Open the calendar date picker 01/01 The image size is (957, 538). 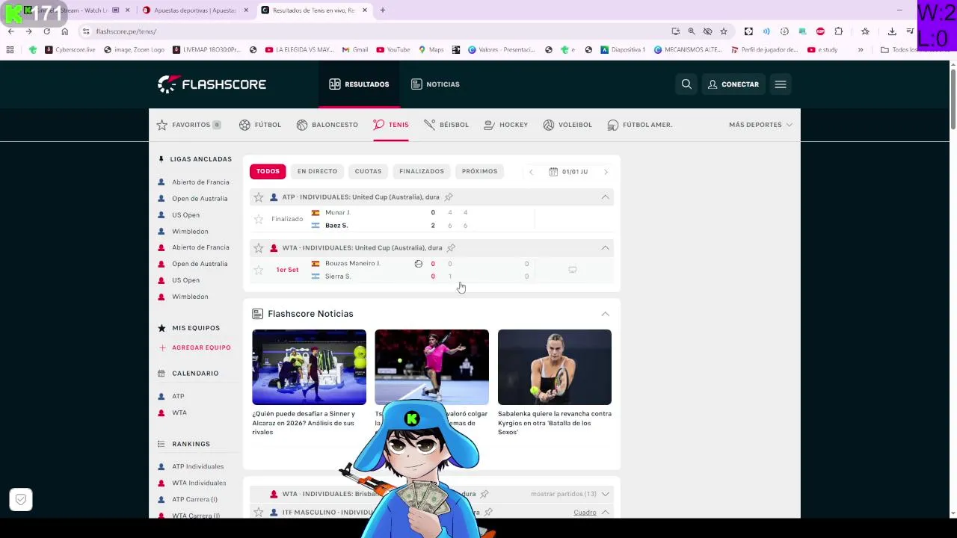[x=568, y=172]
